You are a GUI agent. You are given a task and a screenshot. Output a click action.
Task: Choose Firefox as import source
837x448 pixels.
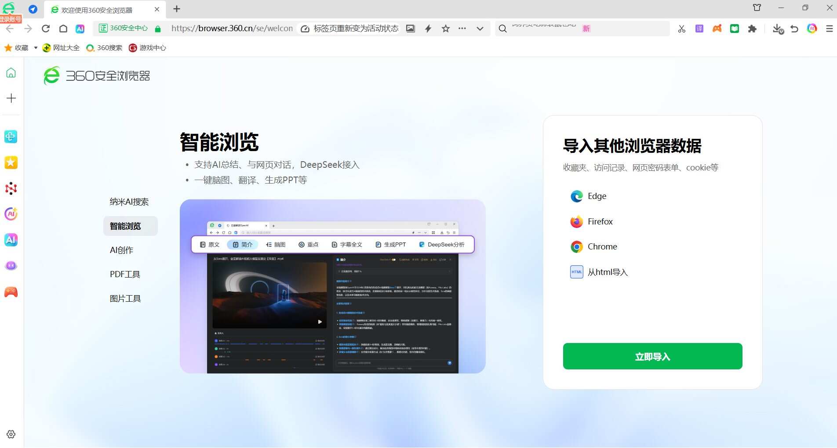tap(592, 221)
